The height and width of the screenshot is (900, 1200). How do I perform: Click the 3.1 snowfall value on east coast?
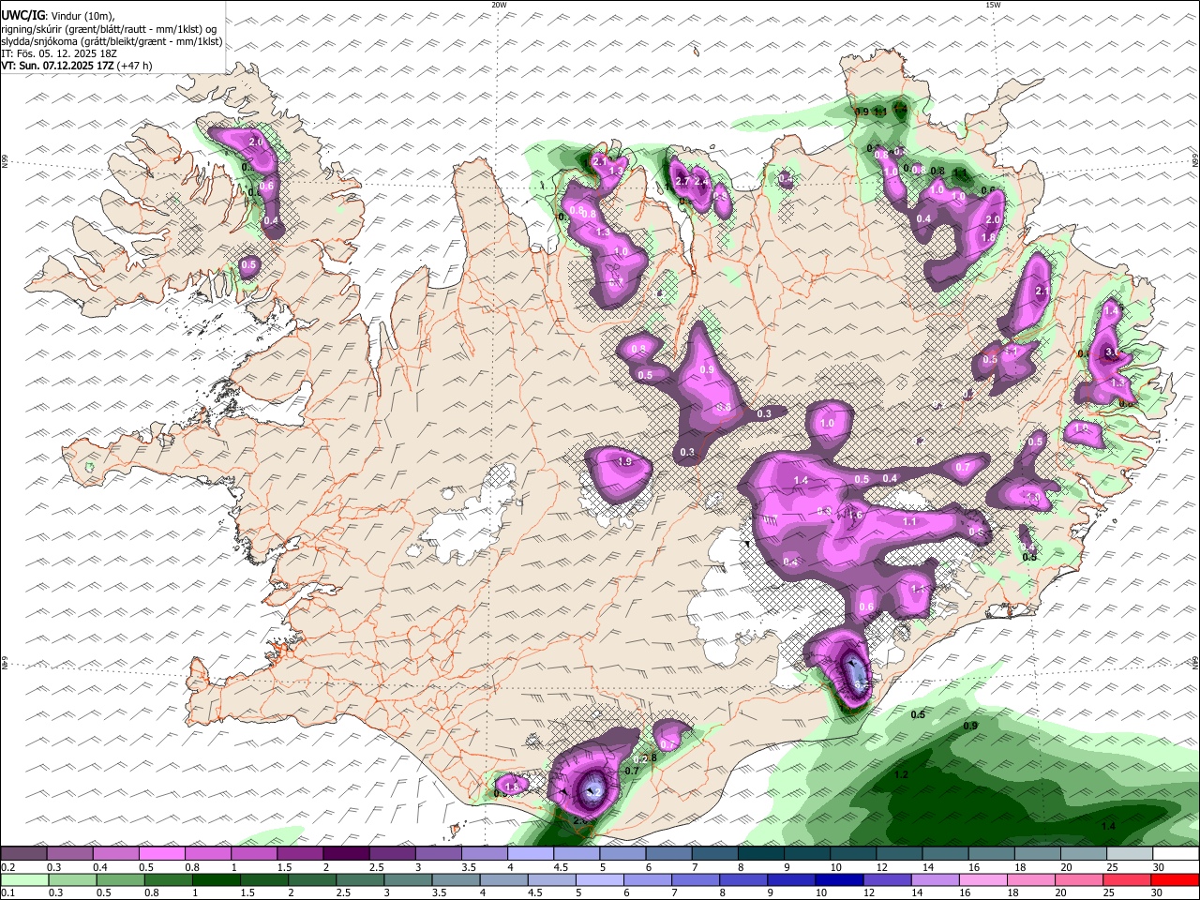(x=1113, y=352)
